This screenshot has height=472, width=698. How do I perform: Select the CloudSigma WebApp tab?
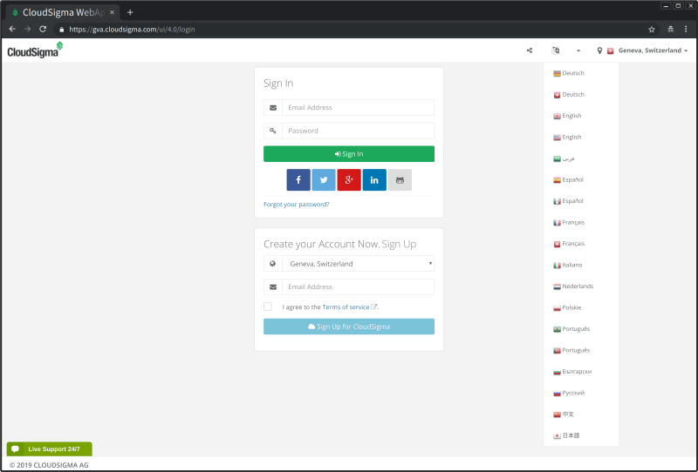tap(62, 12)
